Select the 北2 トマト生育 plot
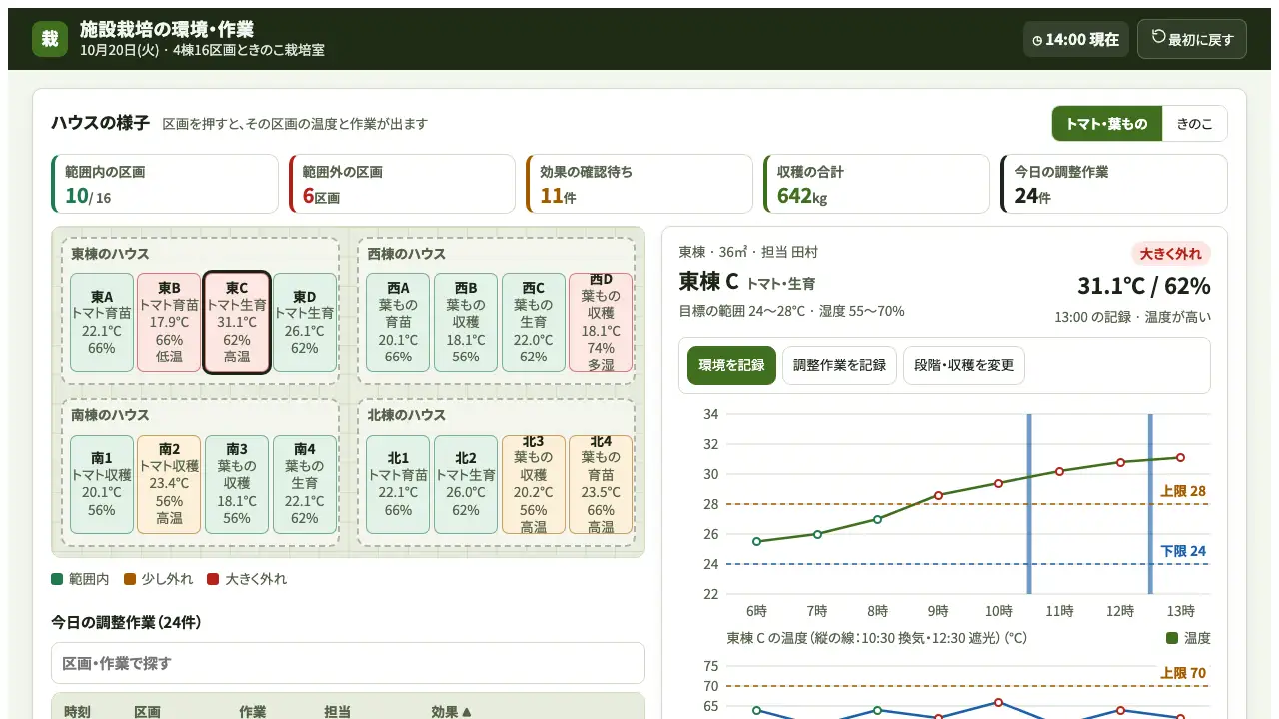The height and width of the screenshot is (719, 1279). pos(466,484)
